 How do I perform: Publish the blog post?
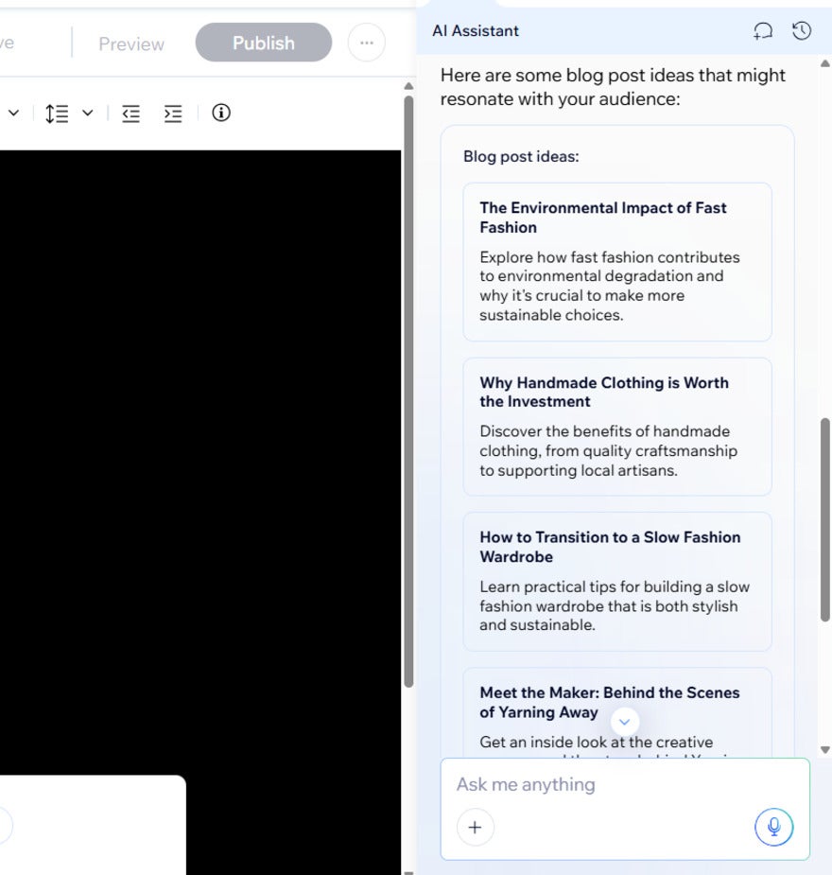pyautogui.click(x=264, y=43)
